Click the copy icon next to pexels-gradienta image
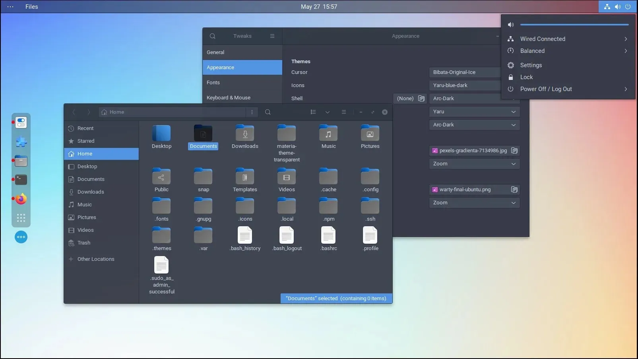 pyautogui.click(x=514, y=151)
